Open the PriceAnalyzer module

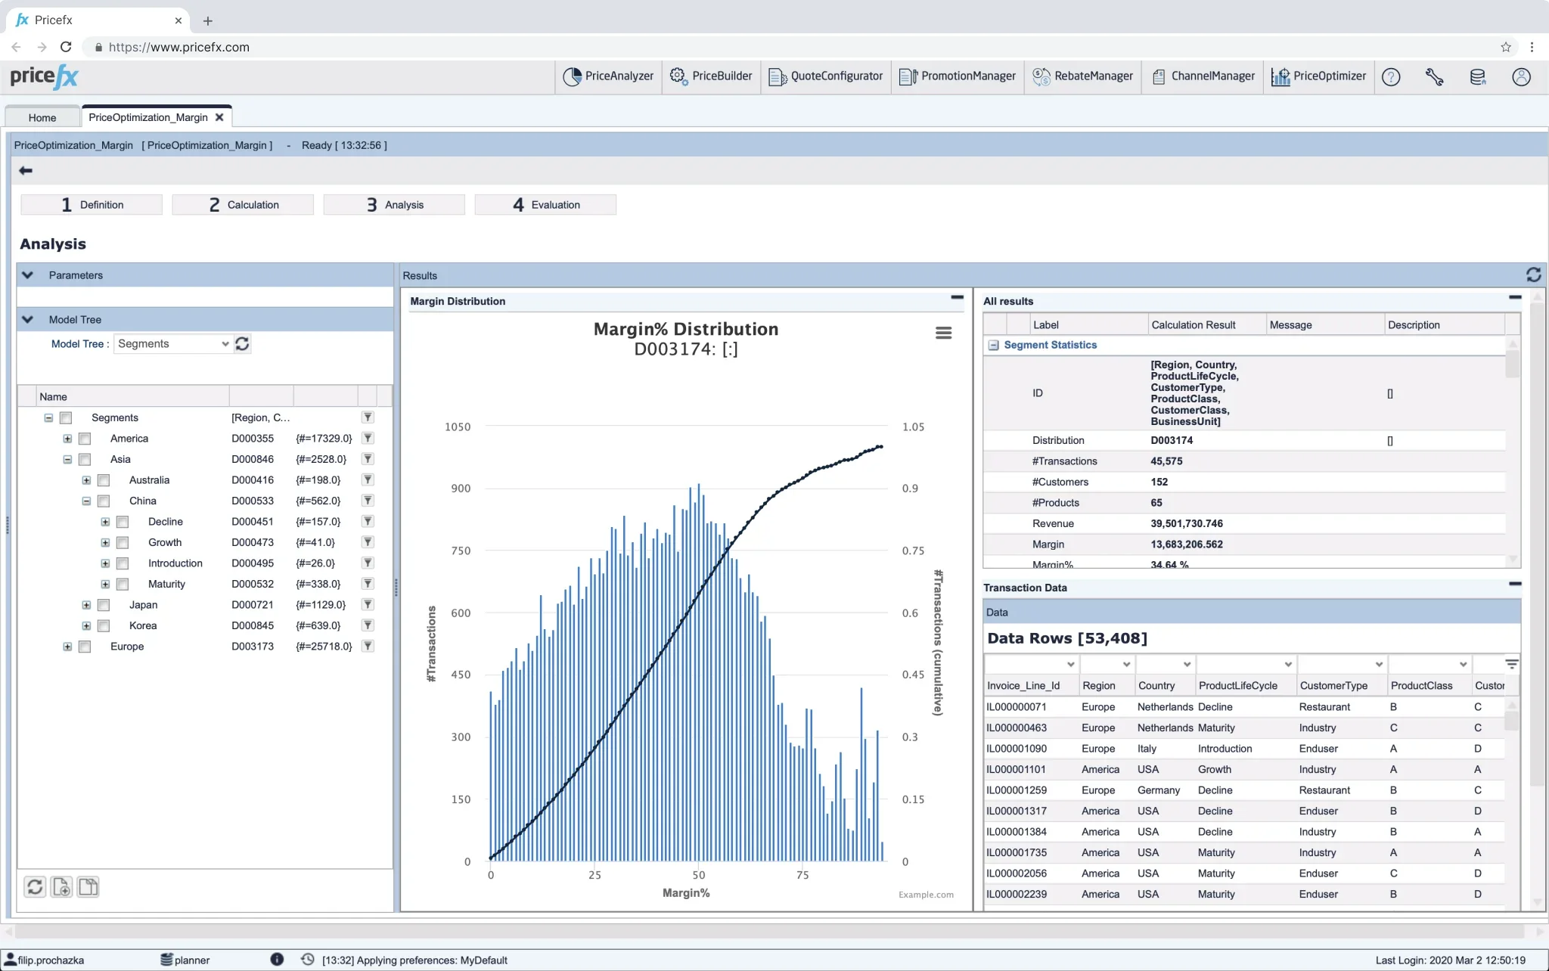[609, 76]
